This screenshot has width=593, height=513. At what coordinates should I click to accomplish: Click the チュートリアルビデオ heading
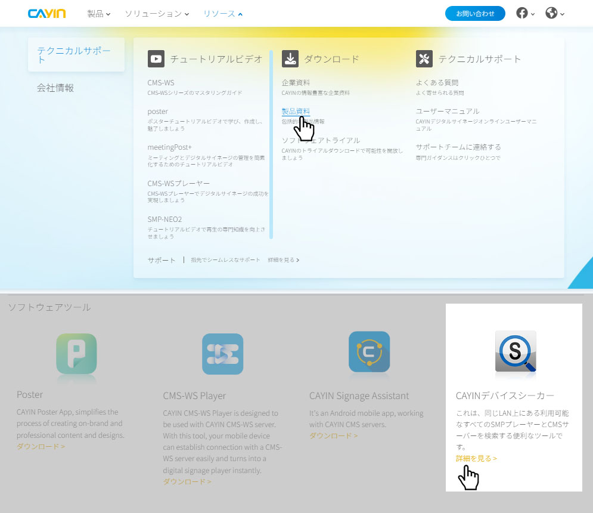[216, 59]
